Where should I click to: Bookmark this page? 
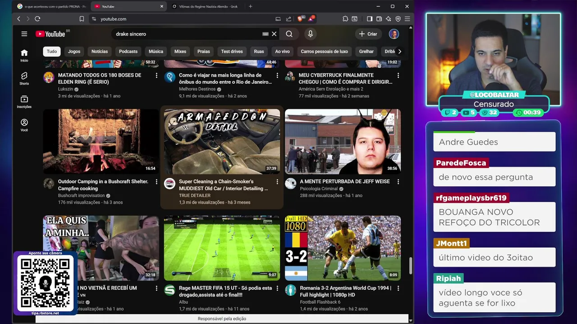coord(82,19)
